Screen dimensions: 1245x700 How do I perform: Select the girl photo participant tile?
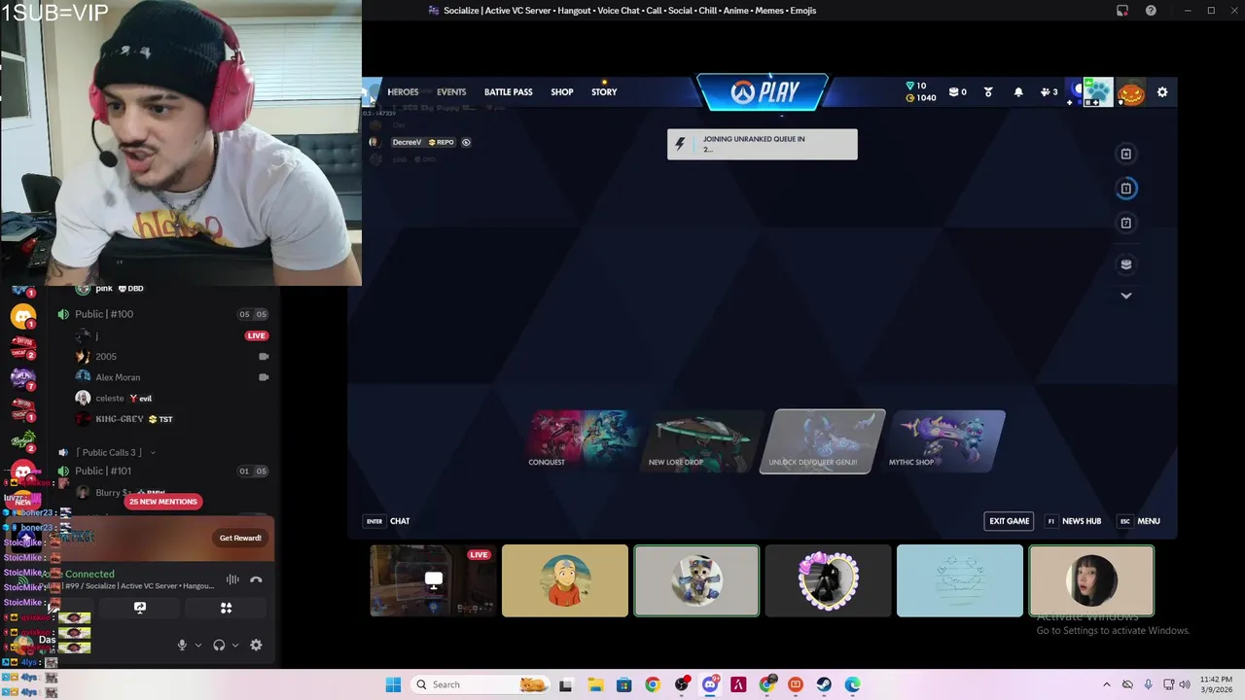pos(1091,580)
